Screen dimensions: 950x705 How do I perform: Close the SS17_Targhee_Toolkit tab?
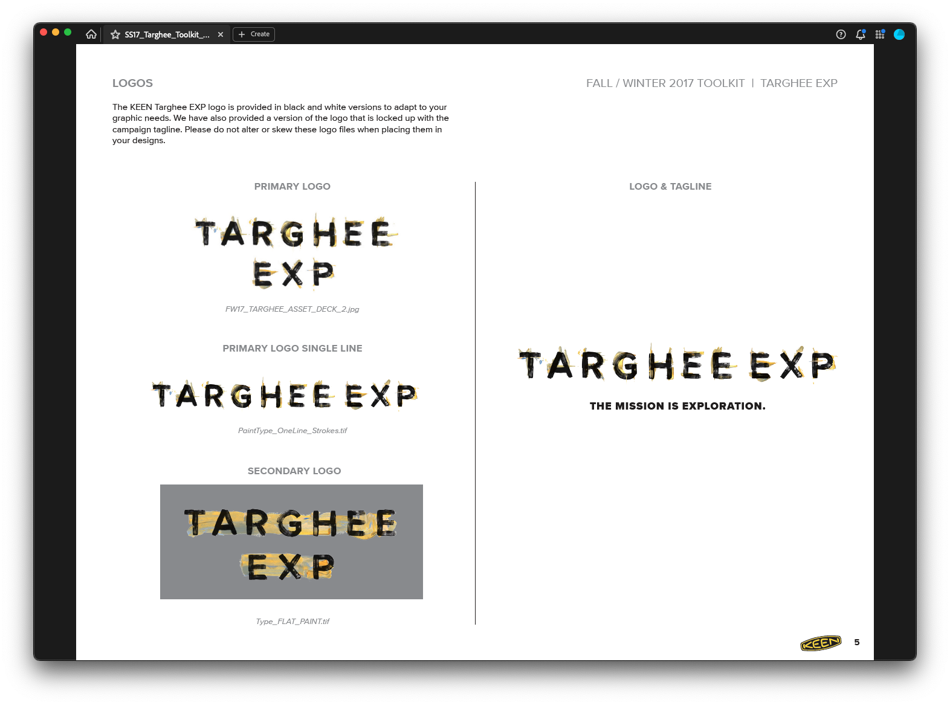221,34
